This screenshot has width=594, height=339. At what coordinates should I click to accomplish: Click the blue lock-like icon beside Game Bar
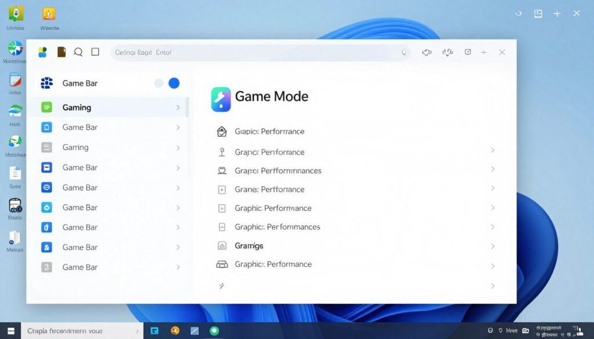tap(46, 247)
